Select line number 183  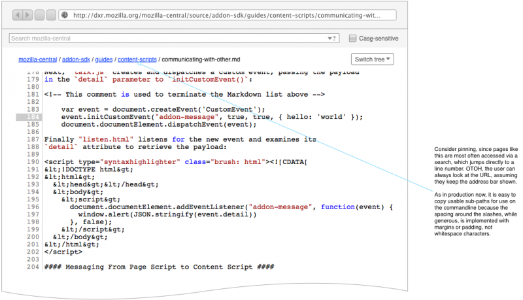tap(33, 109)
